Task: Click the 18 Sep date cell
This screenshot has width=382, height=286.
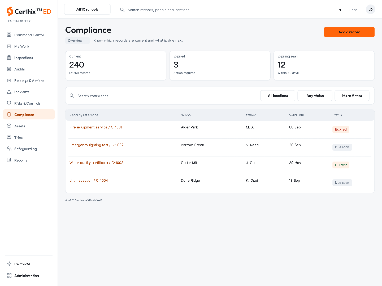Action: tap(294, 181)
